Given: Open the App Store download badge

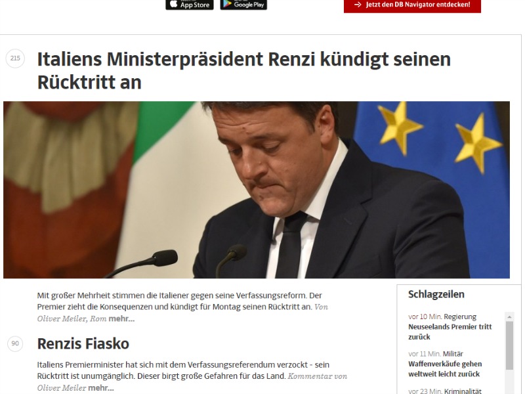Looking at the screenshot, I should [x=190, y=5].
